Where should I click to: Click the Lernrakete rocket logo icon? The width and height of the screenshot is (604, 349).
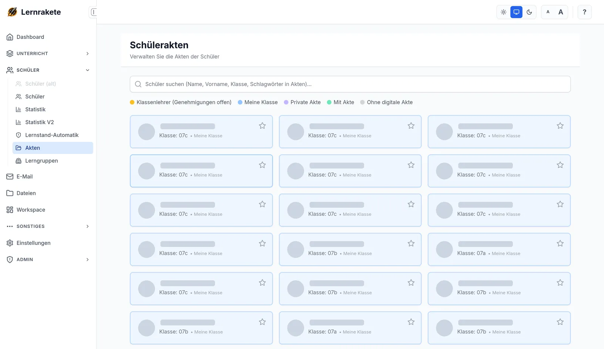(x=12, y=12)
